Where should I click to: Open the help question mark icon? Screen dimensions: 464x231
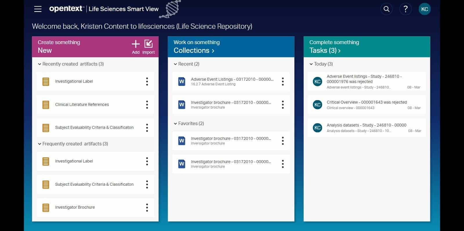405,9
